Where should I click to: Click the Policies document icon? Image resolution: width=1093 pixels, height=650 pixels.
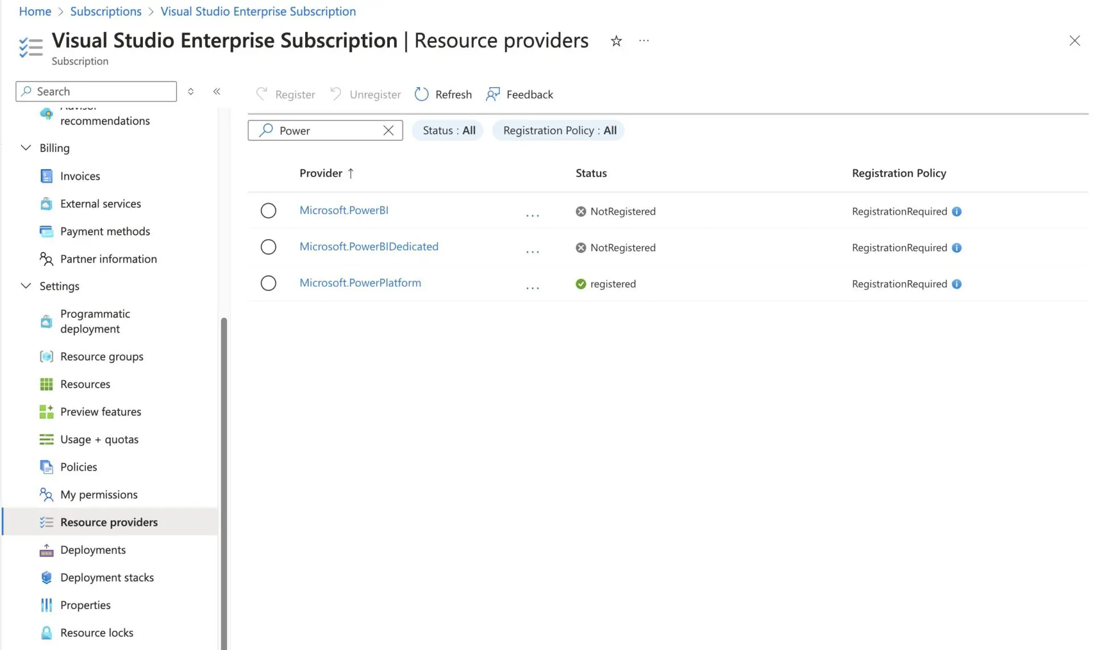click(x=46, y=467)
